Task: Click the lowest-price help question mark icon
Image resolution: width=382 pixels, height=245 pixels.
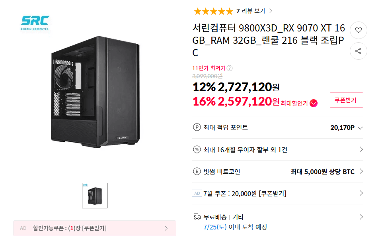Action: coord(230,68)
